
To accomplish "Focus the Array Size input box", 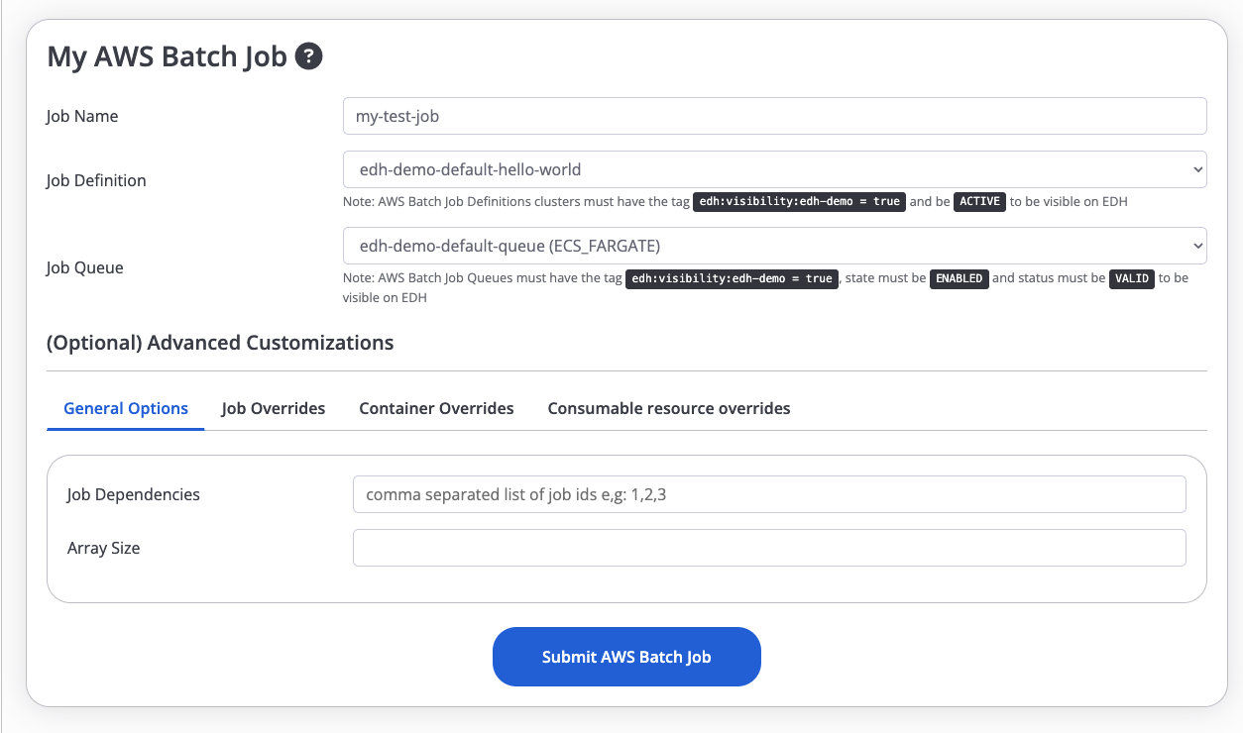I will 769,548.
